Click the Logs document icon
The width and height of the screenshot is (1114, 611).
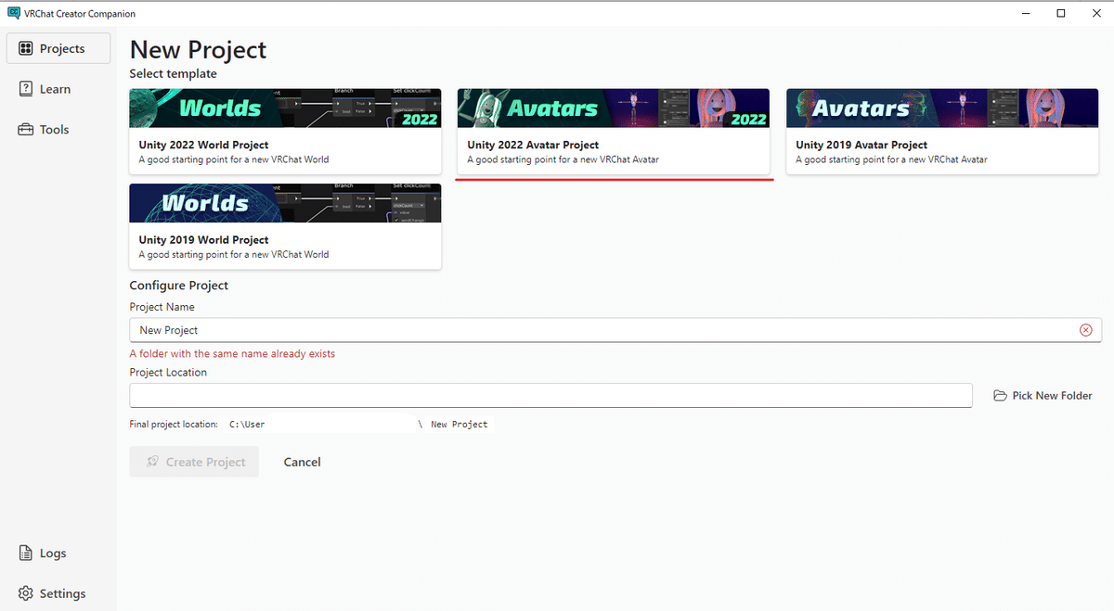[26, 554]
